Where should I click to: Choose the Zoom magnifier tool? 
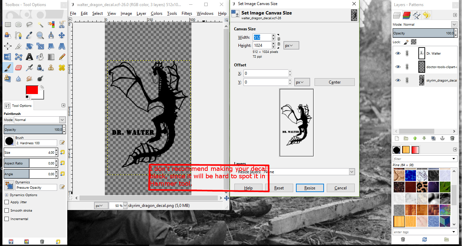(x=40, y=35)
